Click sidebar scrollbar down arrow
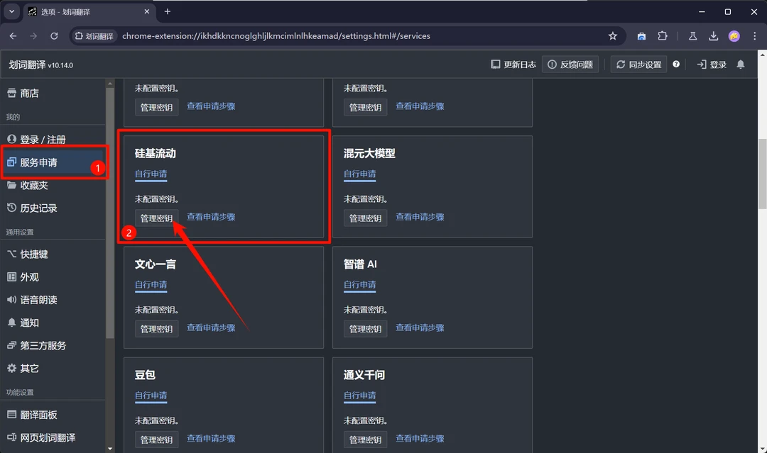Viewport: 767px width, 453px height. point(110,448)
